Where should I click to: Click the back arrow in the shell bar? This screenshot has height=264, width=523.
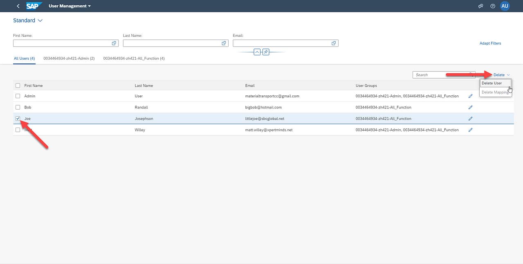(18, 6)
